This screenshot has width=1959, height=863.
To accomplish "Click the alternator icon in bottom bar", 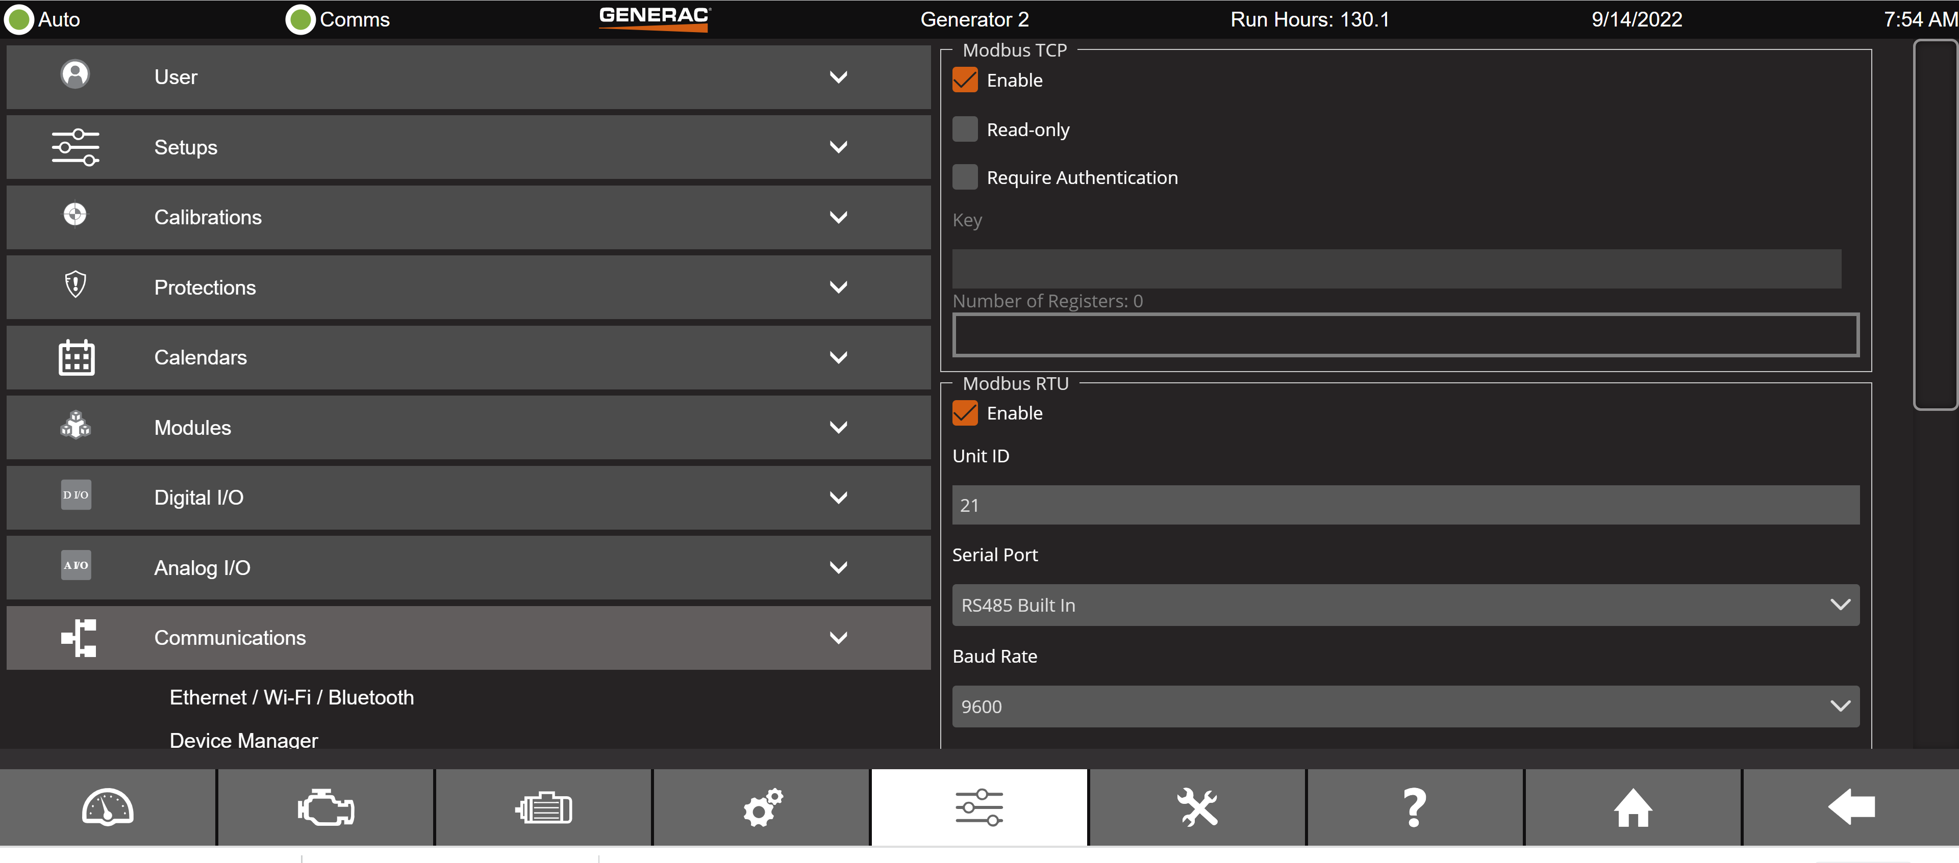I will click(544, 807).
